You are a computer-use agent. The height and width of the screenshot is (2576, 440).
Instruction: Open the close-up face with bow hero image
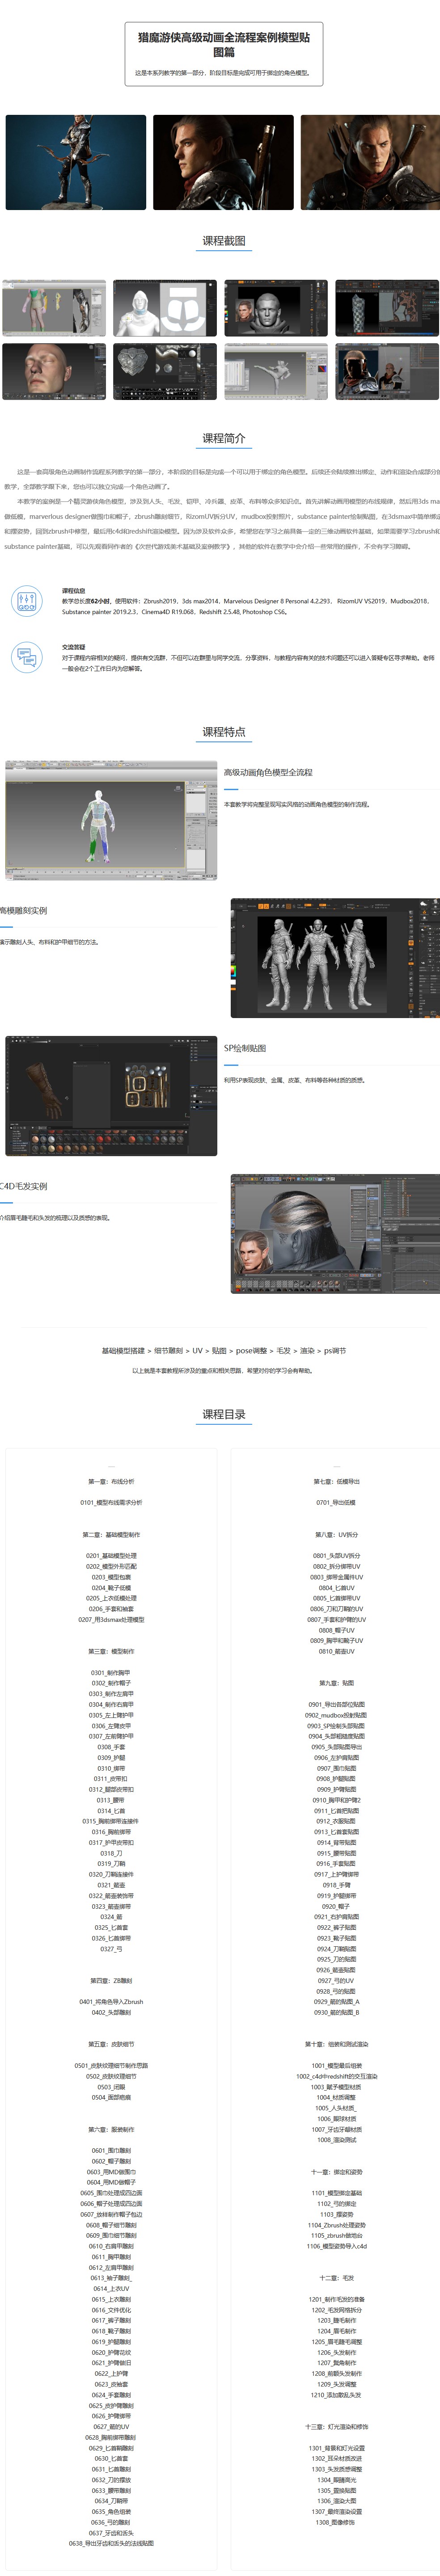223,162
